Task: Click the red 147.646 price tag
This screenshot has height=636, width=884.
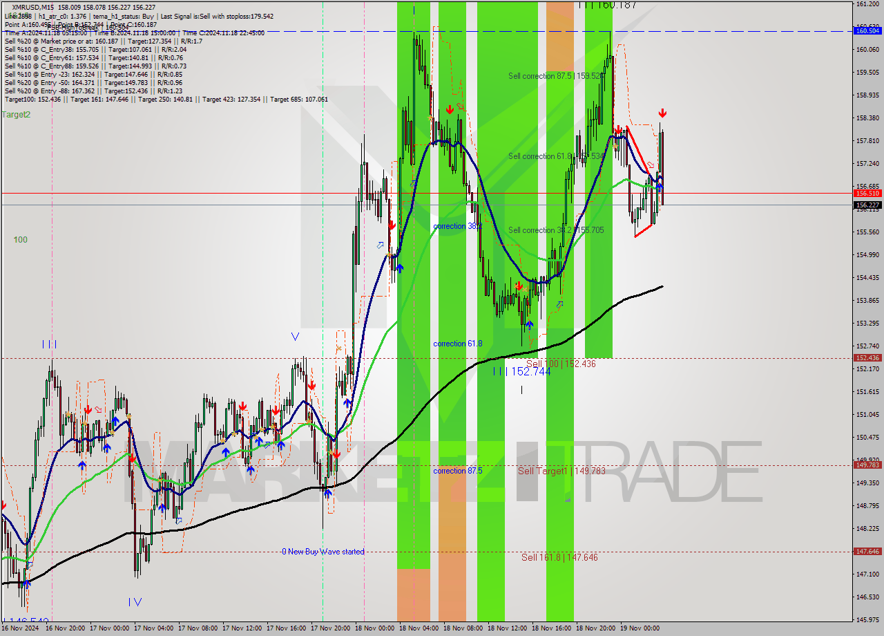Action: click(867, 551)
